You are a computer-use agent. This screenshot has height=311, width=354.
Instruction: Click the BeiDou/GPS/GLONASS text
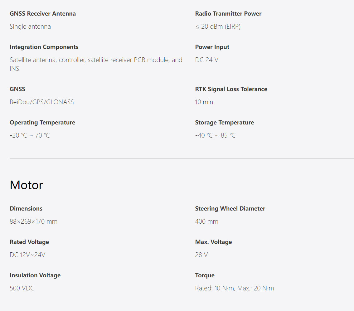click(x=42, y=102)
